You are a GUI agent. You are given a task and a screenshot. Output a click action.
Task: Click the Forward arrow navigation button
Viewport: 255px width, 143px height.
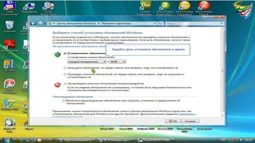(40, 23)
